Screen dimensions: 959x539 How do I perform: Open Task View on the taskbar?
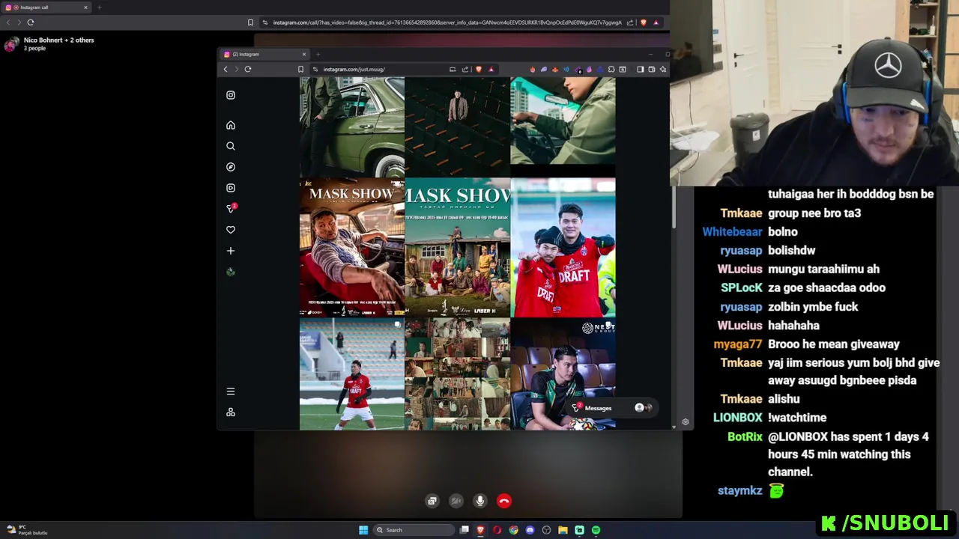(465, 530)
